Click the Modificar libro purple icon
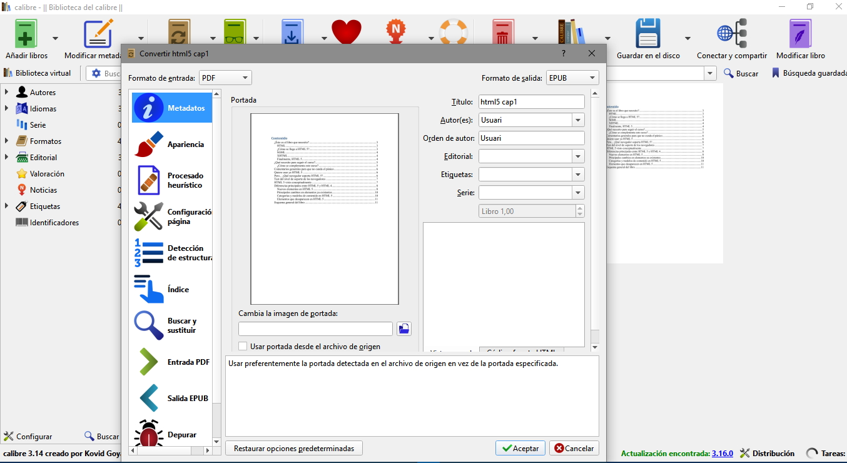 click(x=801, y=33)
